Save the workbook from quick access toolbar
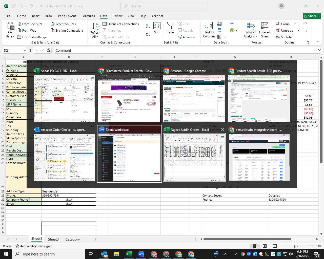The image size is (324, 259). (x=14, y=6)
